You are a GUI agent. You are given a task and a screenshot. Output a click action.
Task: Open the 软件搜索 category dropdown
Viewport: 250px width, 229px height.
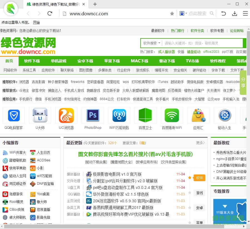pos(151,43)
